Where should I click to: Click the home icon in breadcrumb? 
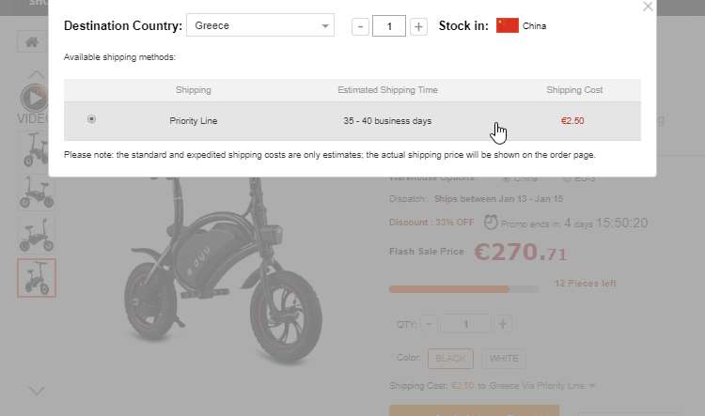click(31, 42)
